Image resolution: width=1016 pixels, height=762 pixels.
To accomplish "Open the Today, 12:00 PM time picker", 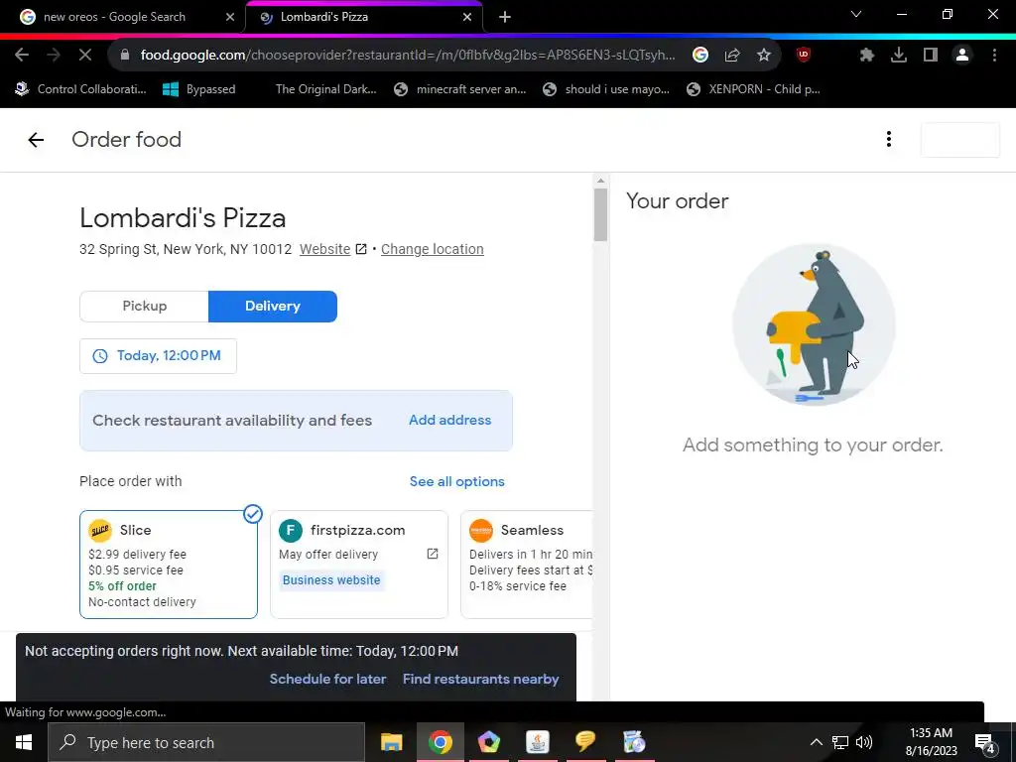I will coord(158,356).
